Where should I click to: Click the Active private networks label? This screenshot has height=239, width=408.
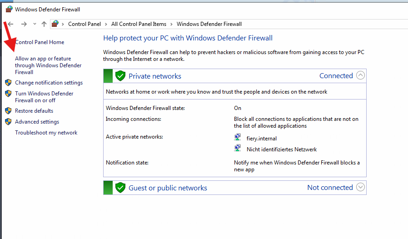134,137
